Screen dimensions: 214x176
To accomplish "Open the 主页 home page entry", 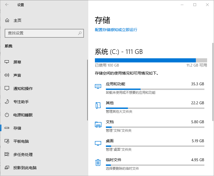I will (x=18, y=20).
